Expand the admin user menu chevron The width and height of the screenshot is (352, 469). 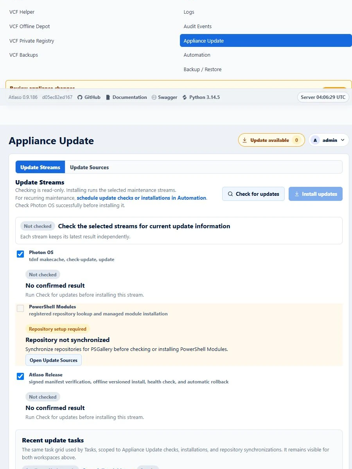(x=343, y=140)
